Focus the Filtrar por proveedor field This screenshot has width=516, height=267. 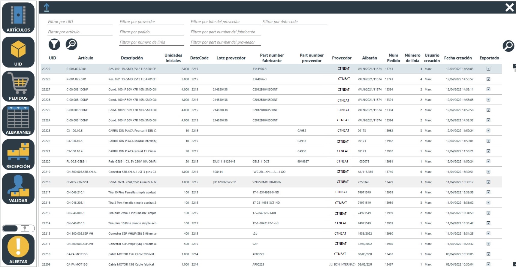point(152,22)
